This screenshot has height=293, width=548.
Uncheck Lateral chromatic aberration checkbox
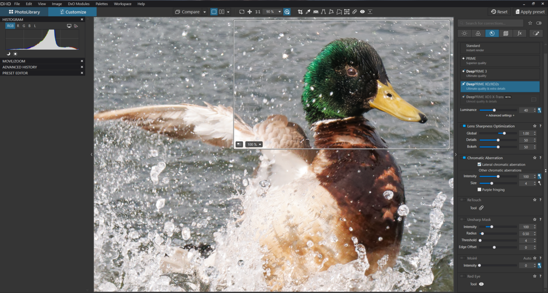pos(479,165)
